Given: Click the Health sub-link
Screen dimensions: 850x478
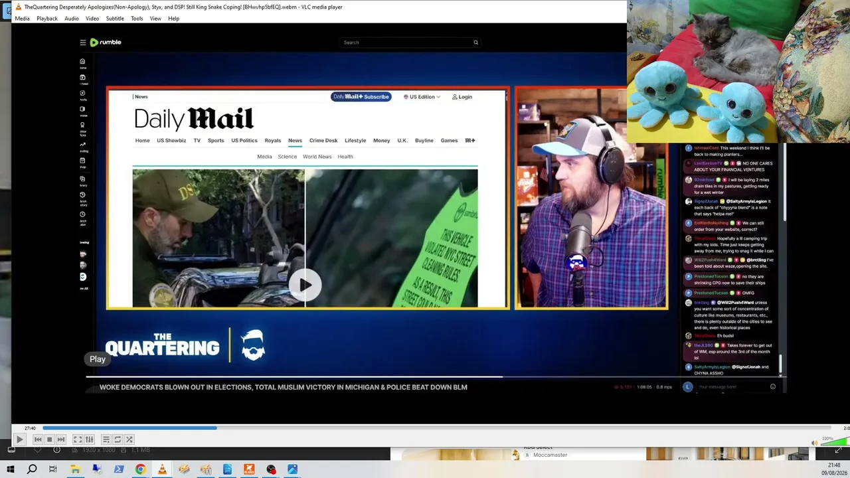Looking at the screenshot, I should (x=345, y=157).
